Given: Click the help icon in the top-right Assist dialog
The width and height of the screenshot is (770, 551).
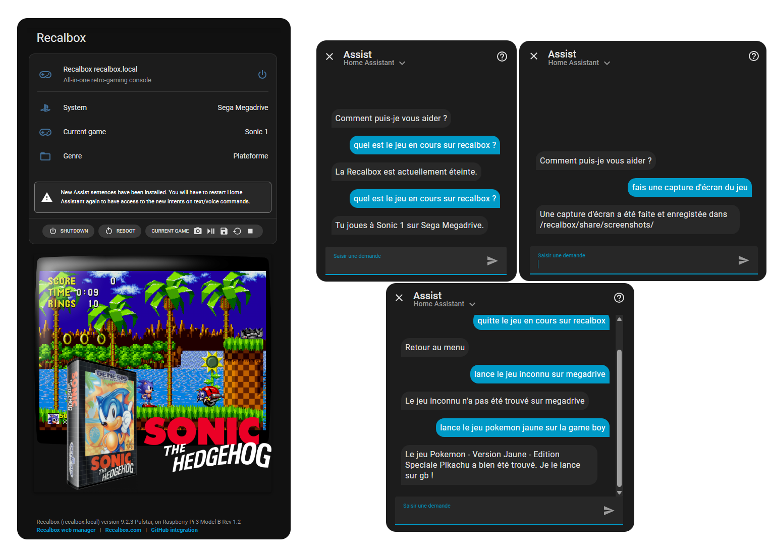Looking at the screenshot, I should [753, 56].
